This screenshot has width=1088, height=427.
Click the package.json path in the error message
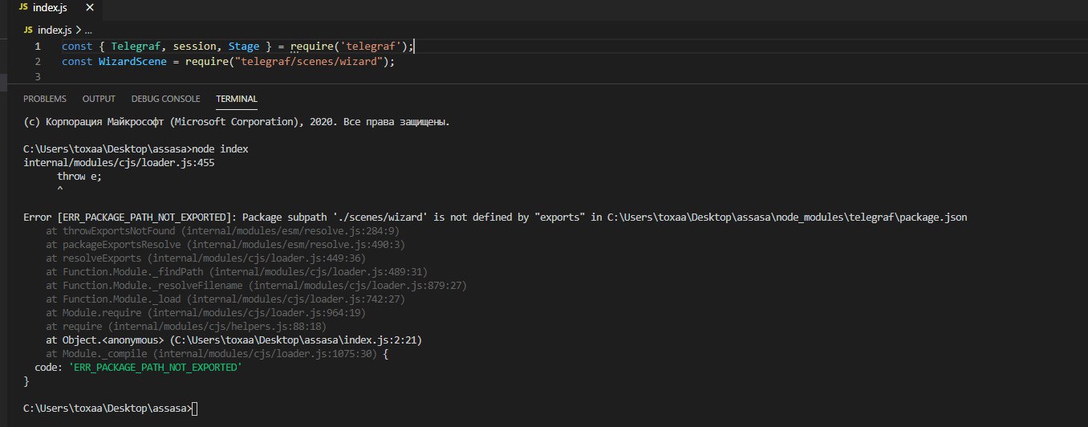pos(787,218)
